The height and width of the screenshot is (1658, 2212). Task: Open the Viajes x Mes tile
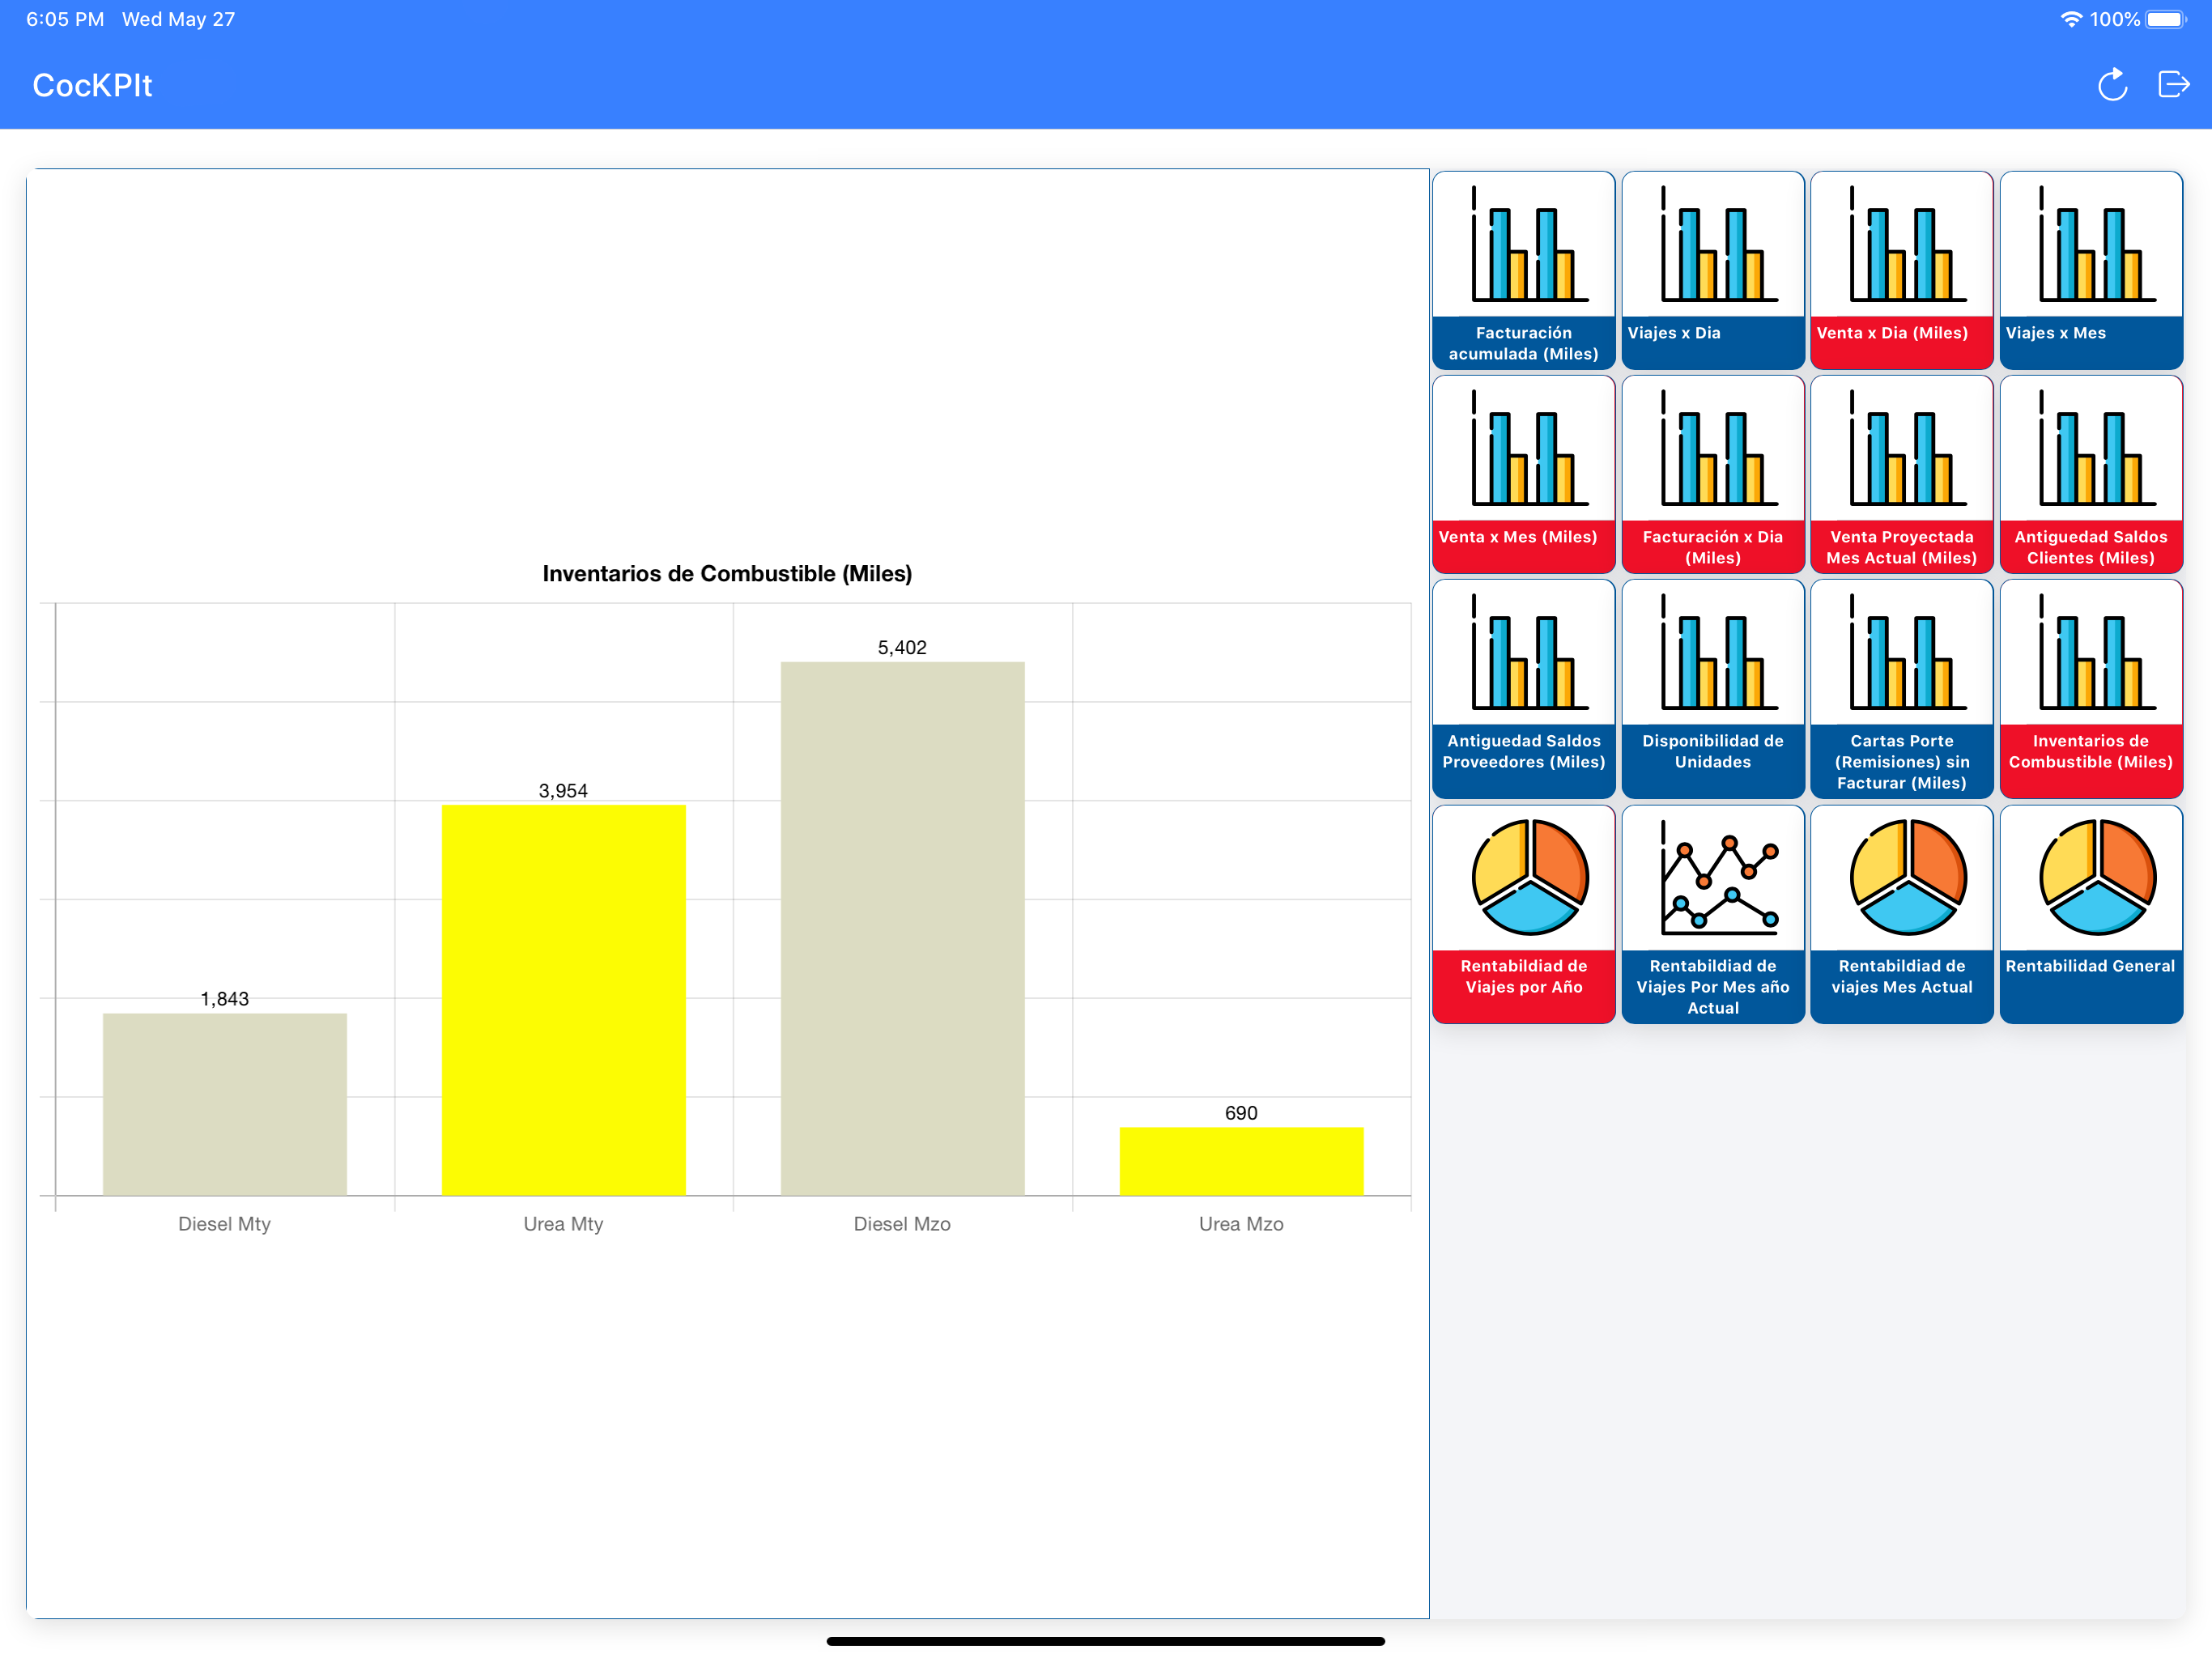[2090, 270]
